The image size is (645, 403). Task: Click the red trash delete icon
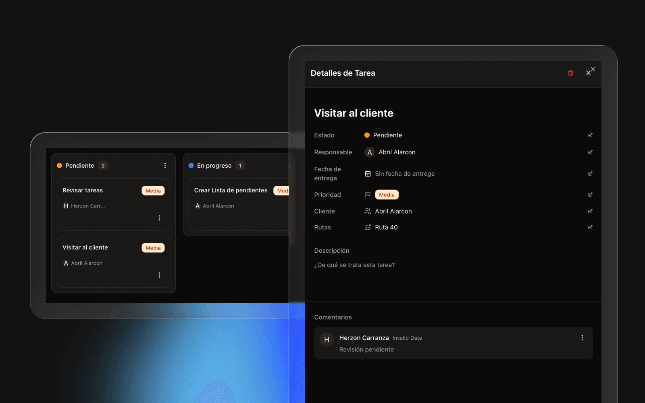570,73
